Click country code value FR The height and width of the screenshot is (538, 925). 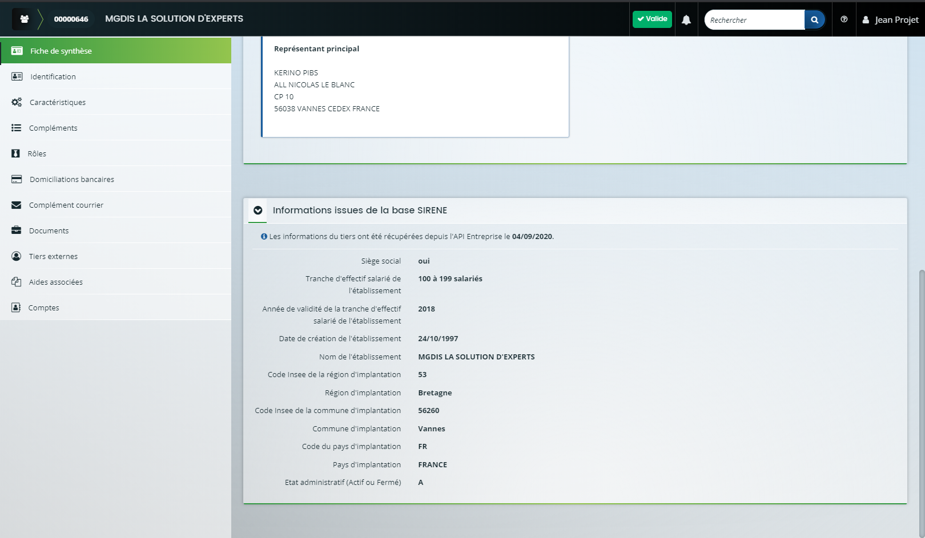[423, 446]
